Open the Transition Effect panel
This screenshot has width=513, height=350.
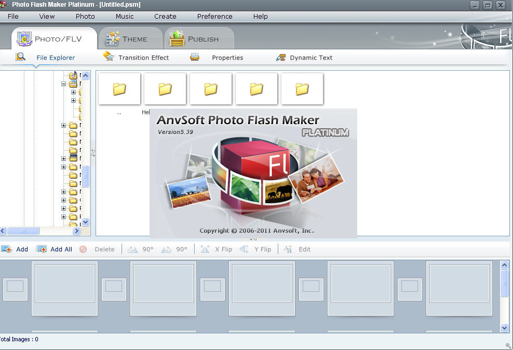coord(136,57)
